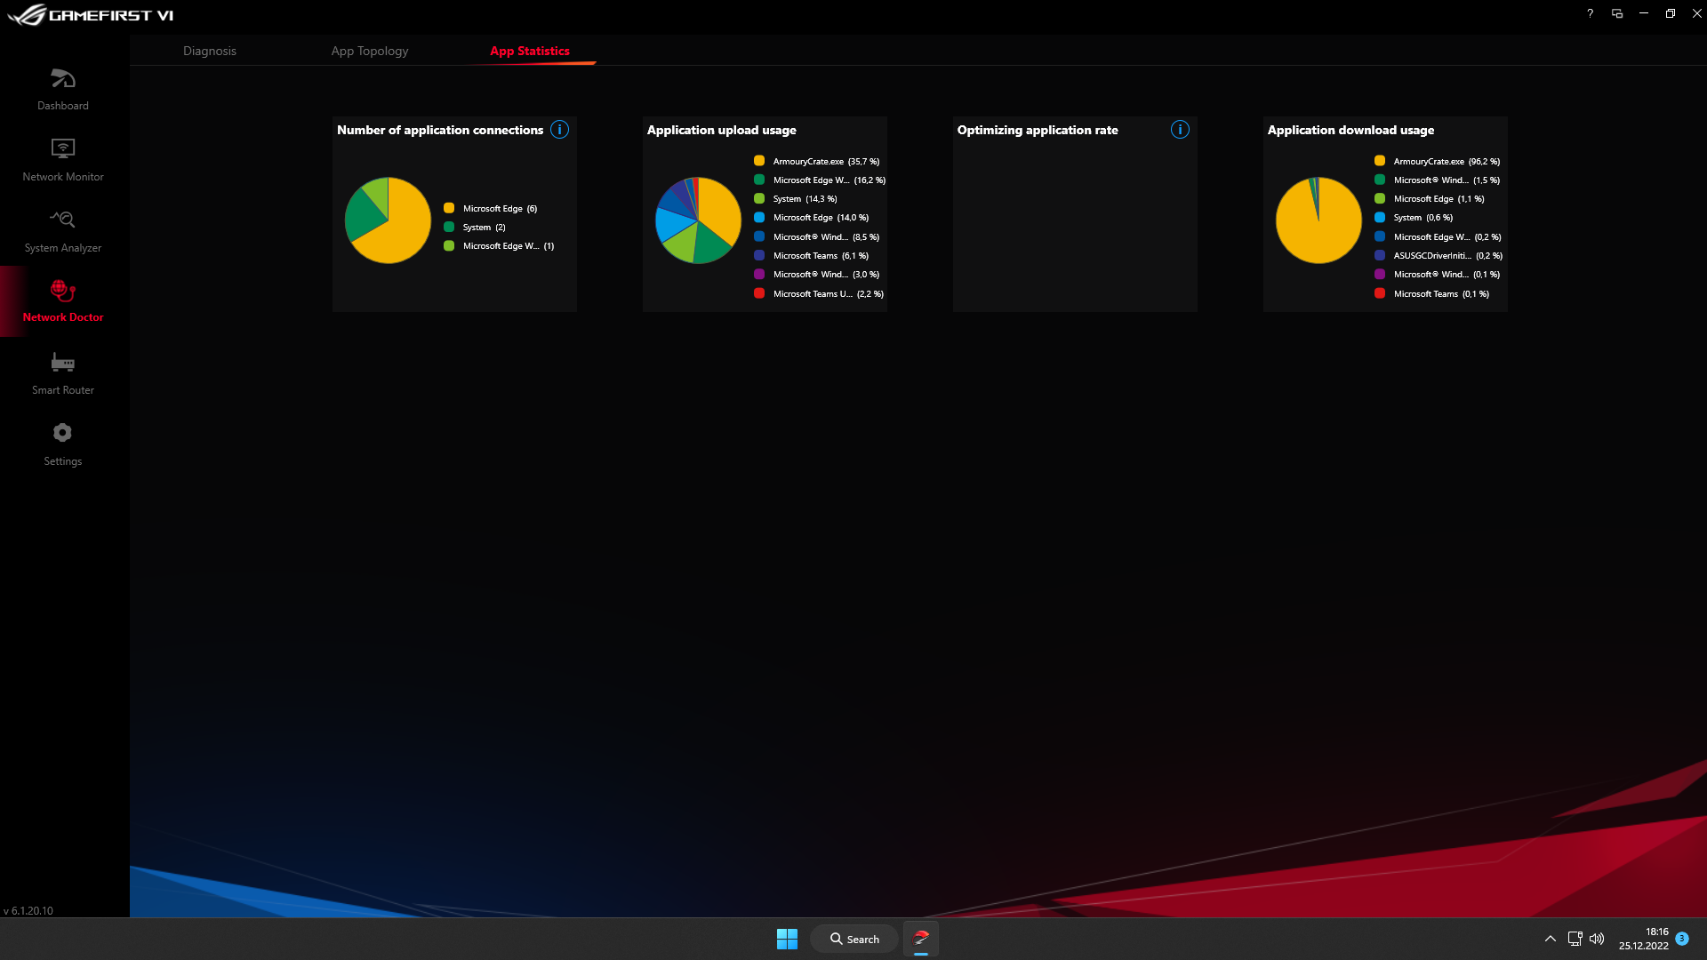Open the Smart Router section

tap(62, 372)
